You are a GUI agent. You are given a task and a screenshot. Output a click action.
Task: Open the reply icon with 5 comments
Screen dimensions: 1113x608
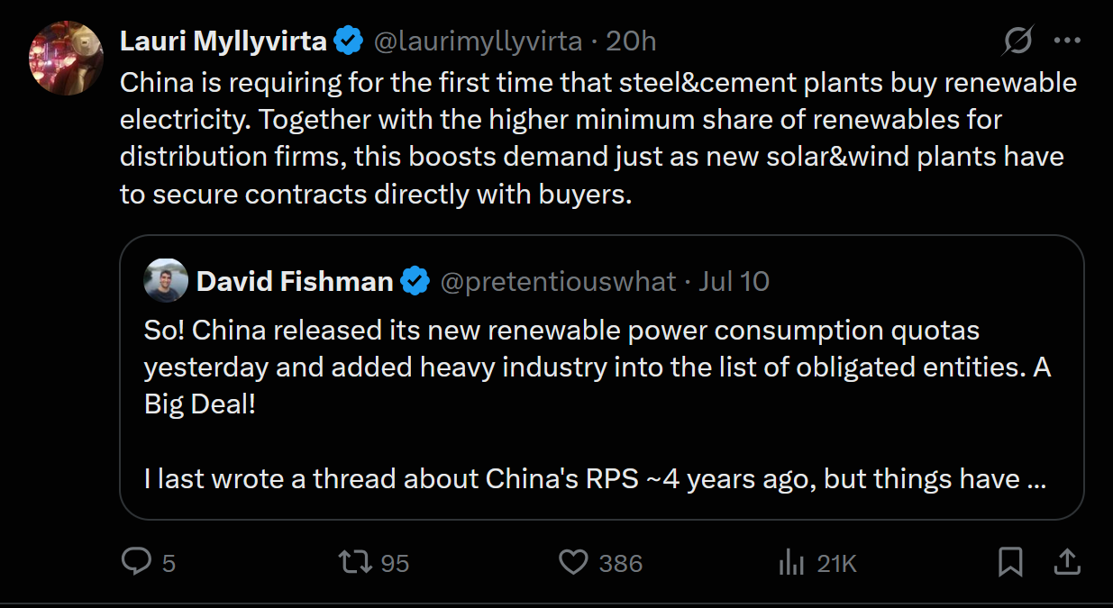(136, 563)
